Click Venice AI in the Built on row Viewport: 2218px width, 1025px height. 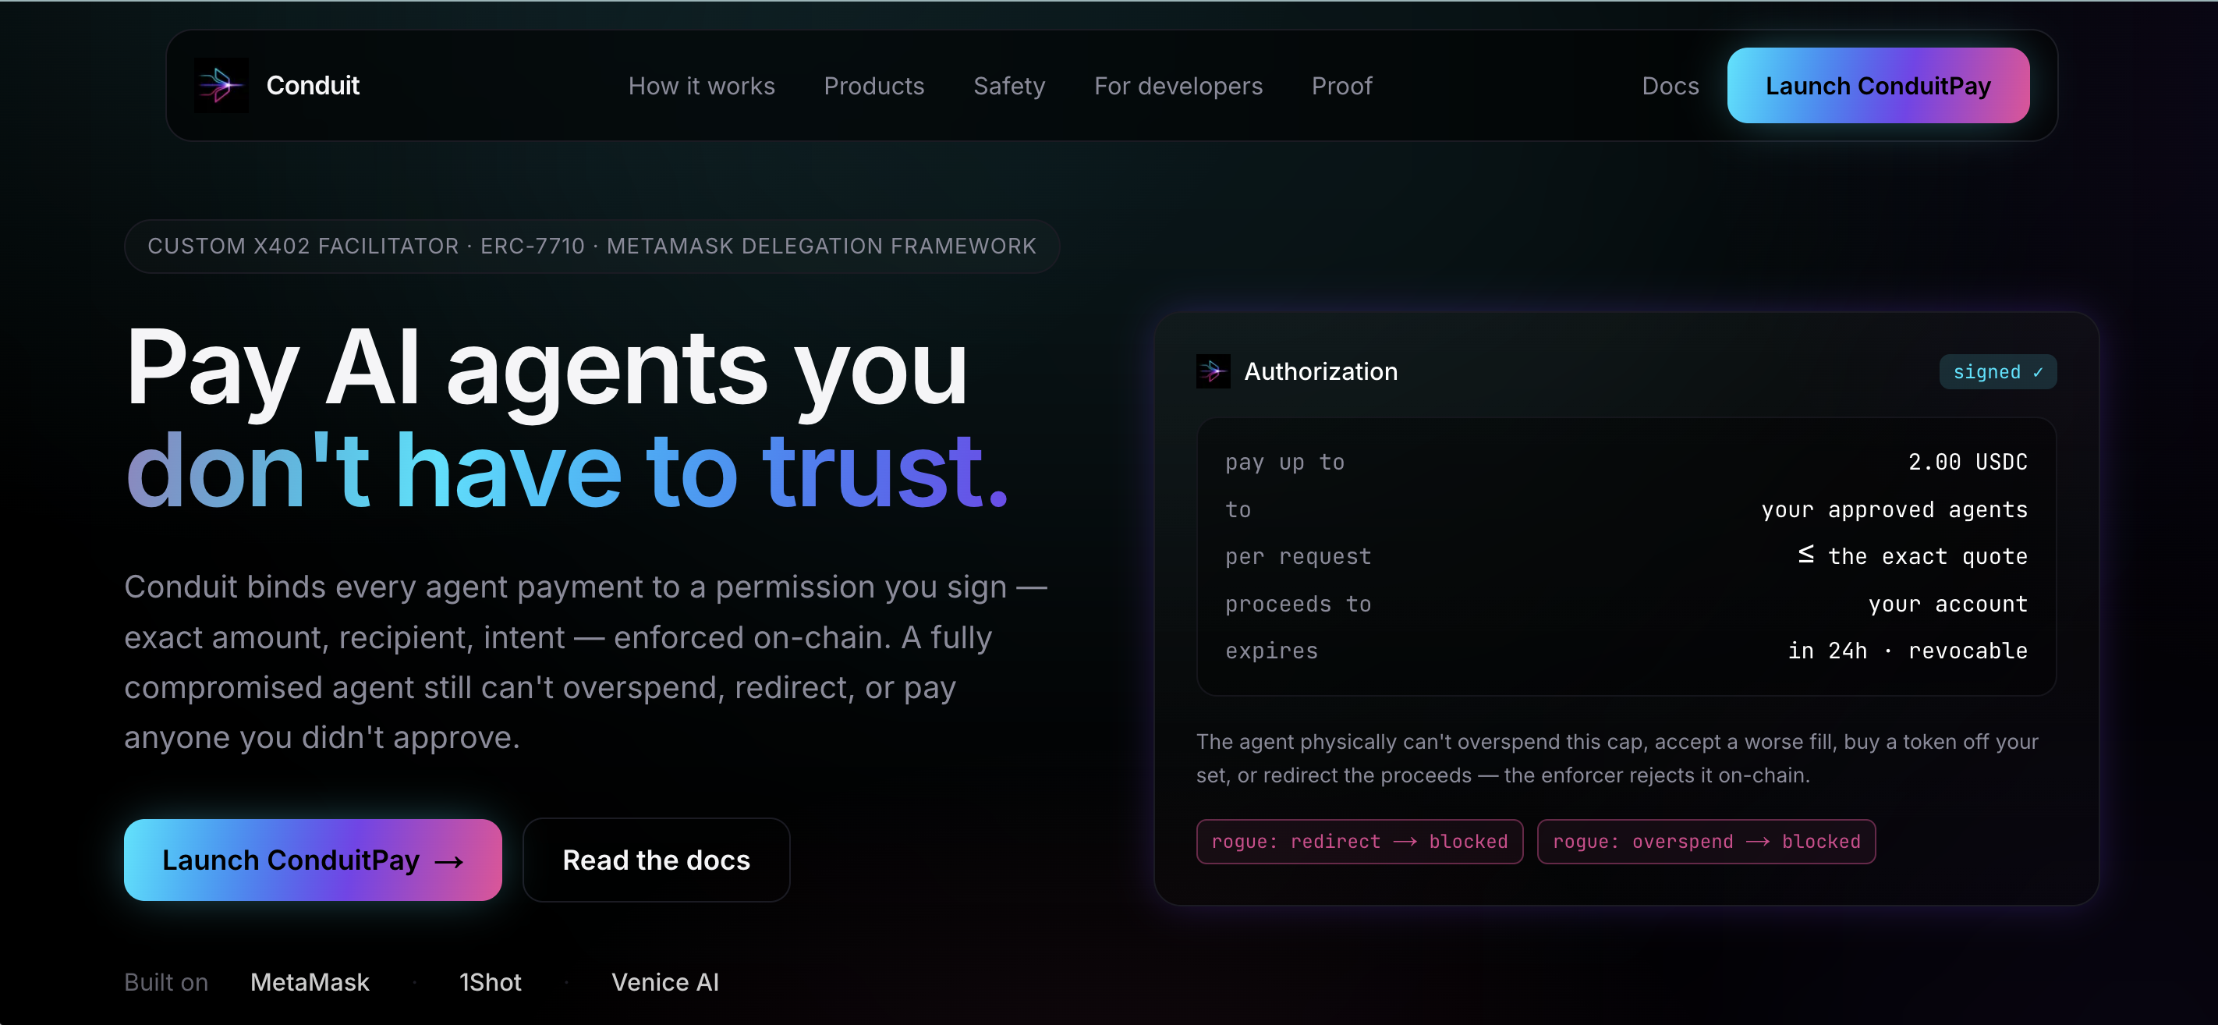(664, 982)
